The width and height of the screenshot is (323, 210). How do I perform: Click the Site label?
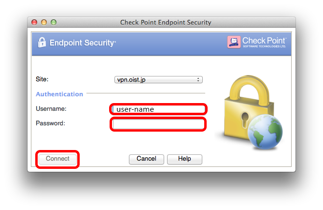pos(42,78)
